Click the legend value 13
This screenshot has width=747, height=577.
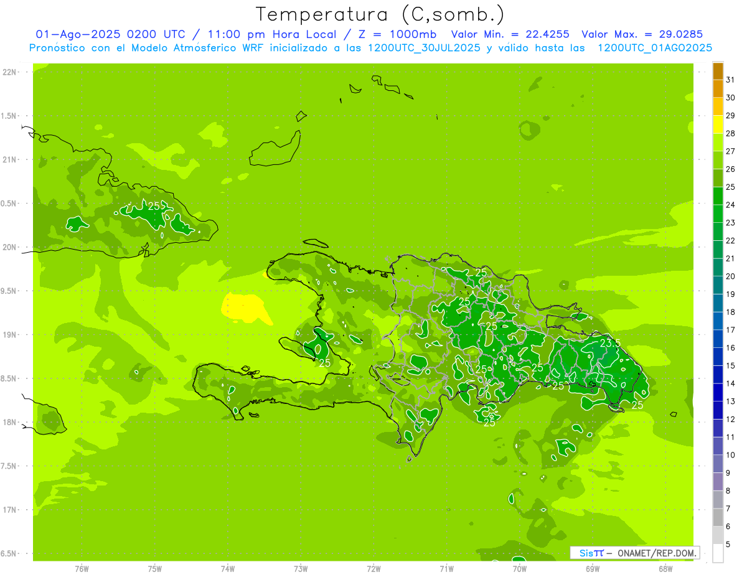point(731,401)
